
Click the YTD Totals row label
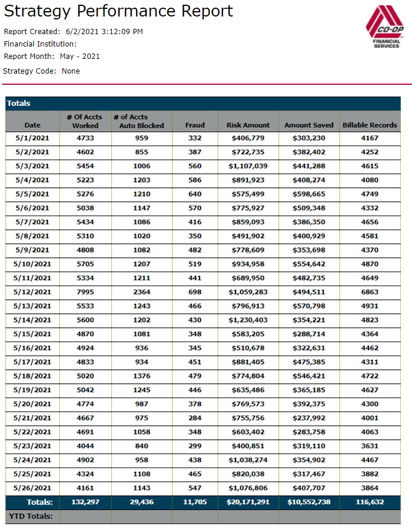click(x=31, y=516)
